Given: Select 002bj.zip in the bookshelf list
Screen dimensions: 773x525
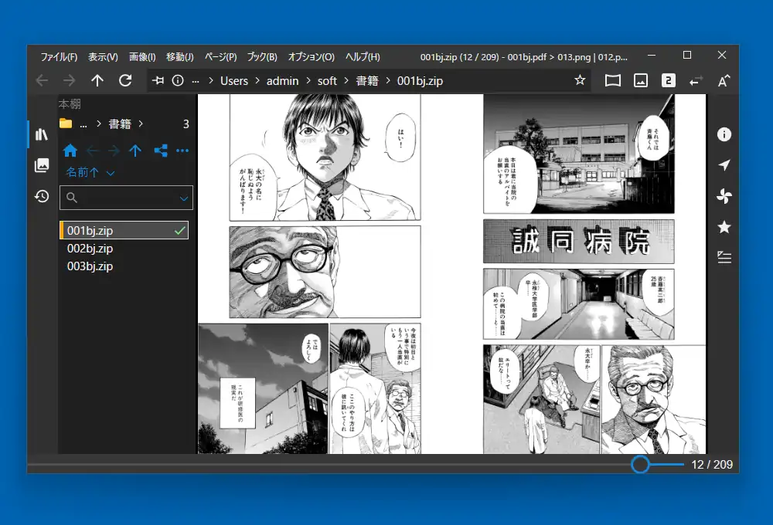Looking at the screenshot, I should coord(90,249).
